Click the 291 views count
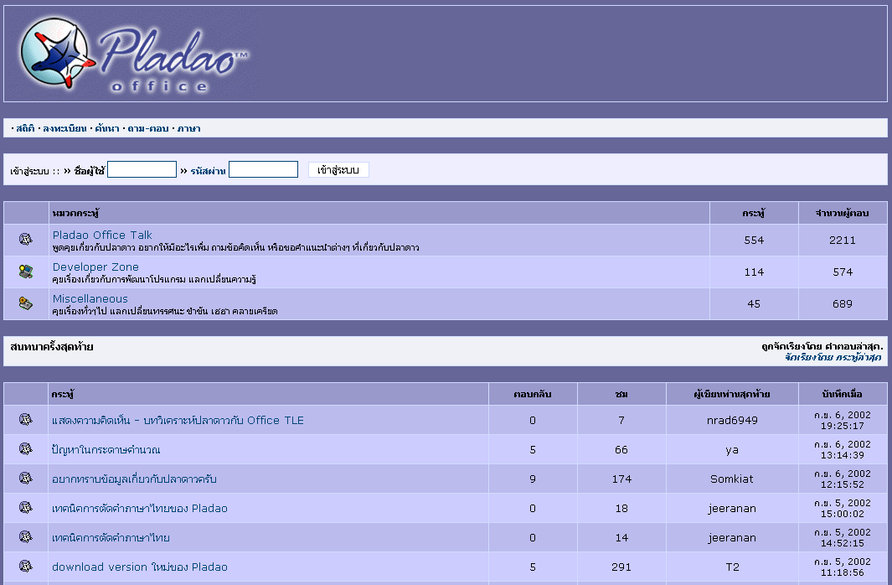892x585 pixels. point(621,567)
